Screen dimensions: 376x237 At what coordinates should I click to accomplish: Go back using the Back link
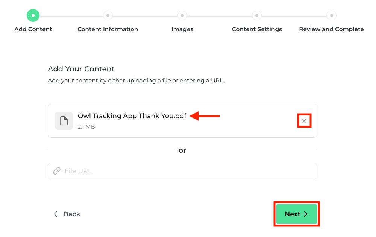(x=67, y=214)
